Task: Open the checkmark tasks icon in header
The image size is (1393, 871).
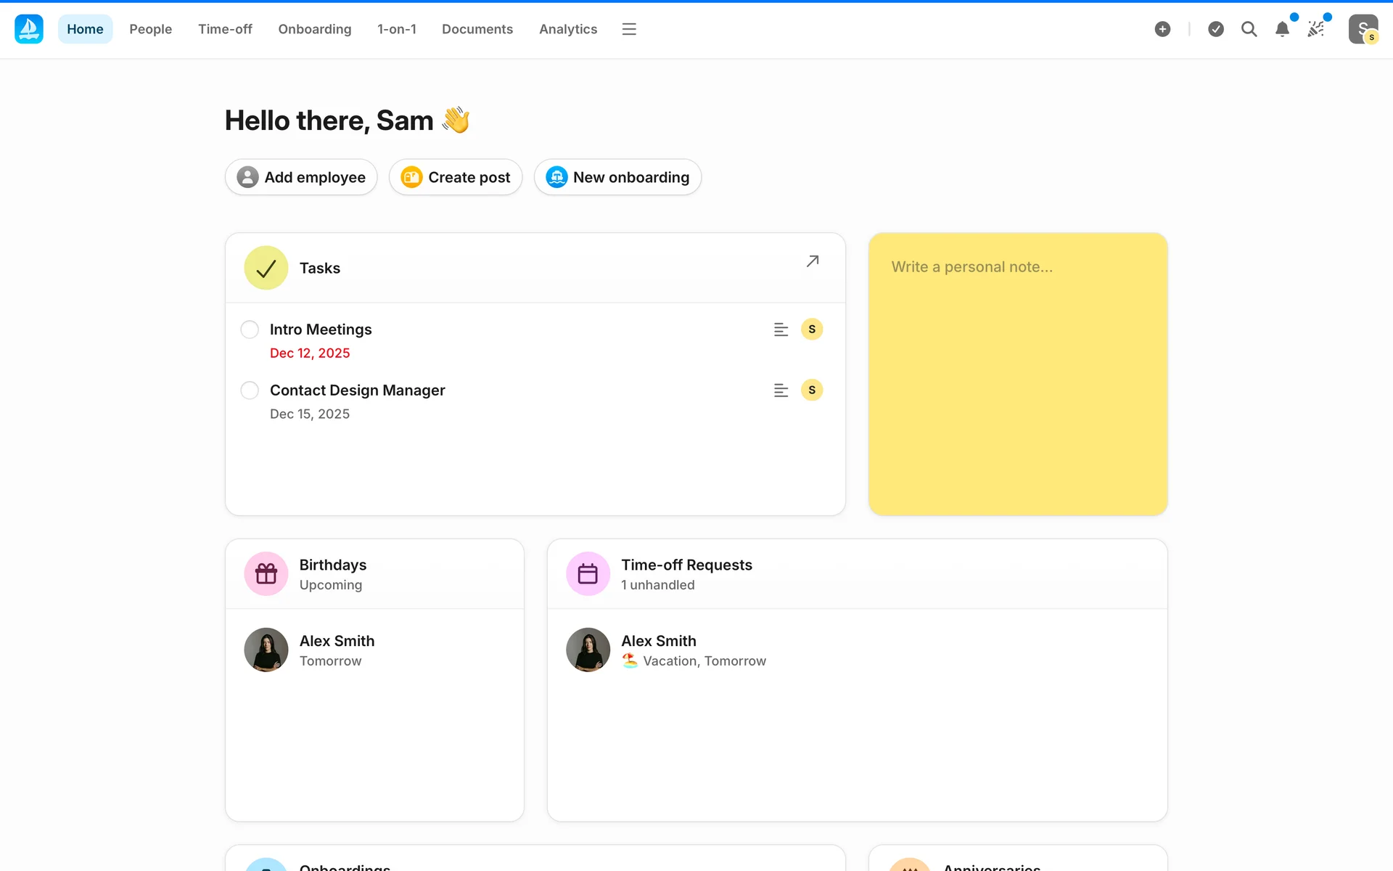Action: 1216,29
